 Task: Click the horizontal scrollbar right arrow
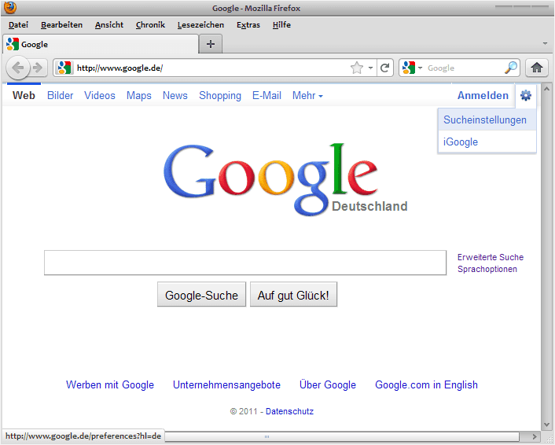[x=535, y=436]
